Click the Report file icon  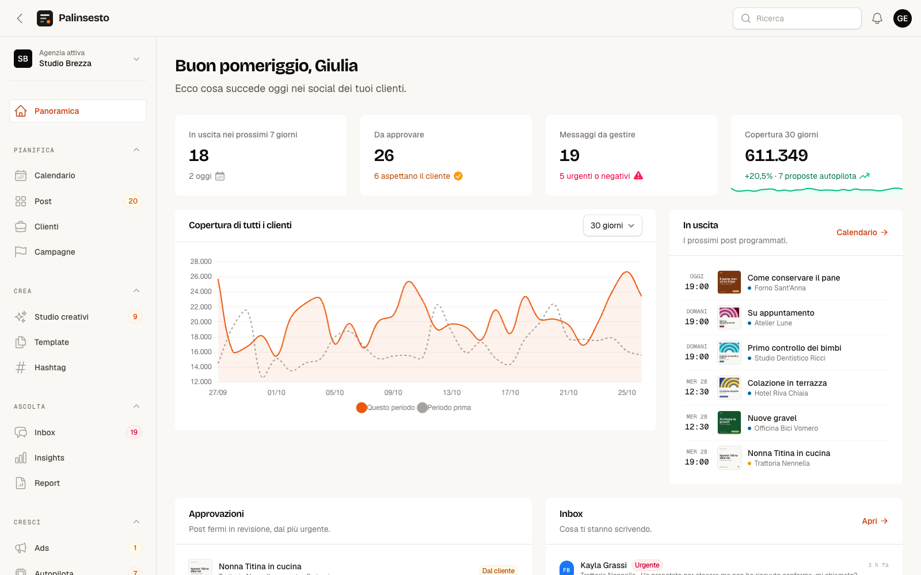(x=21, y=483)
